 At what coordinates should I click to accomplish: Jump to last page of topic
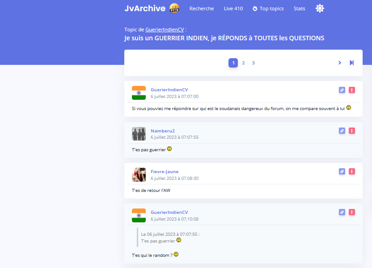(x=352, y=63)
